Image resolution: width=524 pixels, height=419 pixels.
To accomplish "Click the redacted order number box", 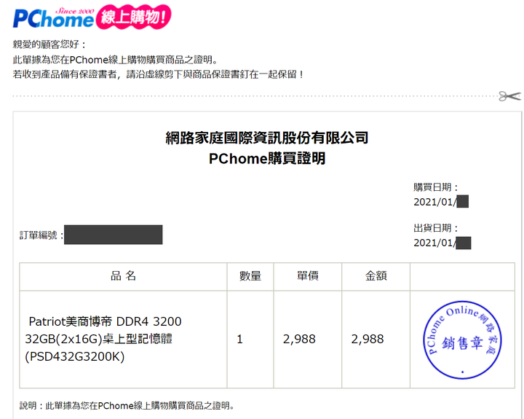I will 114,235.
